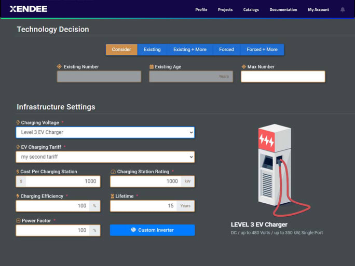Select the Consider technology decision option
The image size is (355, 266).
[x=121, y=49]
